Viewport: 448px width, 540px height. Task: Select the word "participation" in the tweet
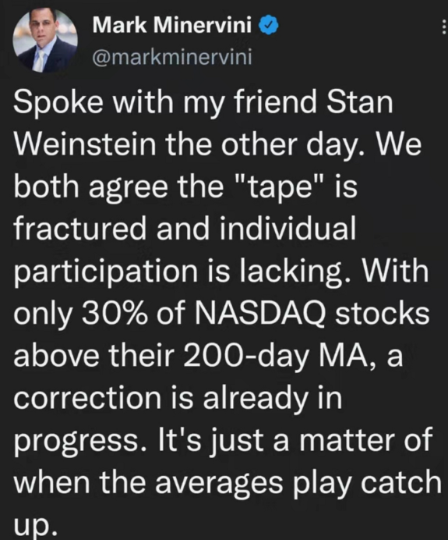pos(105,272)
